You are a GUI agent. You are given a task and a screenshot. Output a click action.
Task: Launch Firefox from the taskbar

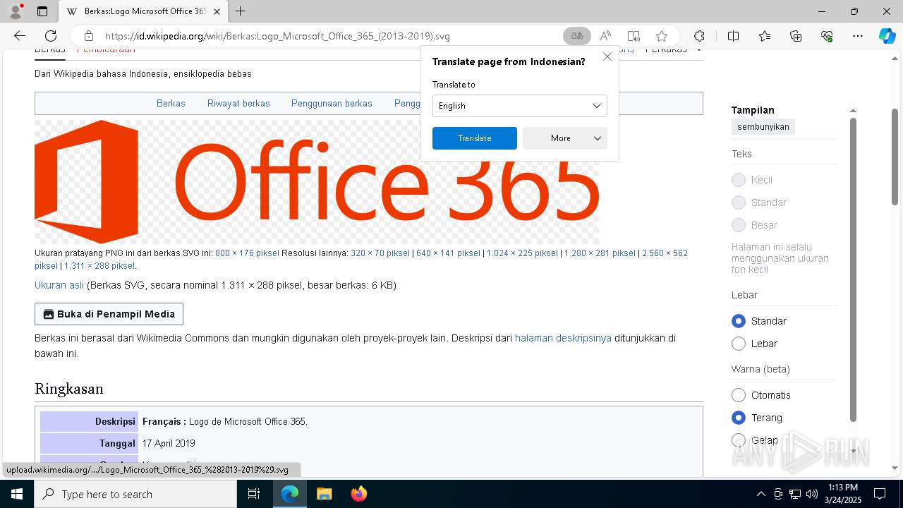point(358,494)
